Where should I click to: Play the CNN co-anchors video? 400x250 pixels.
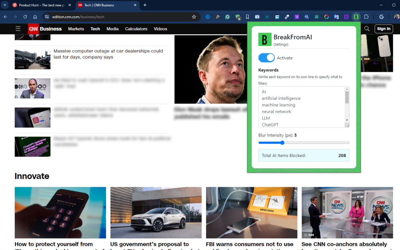click(x=347, y=213)
